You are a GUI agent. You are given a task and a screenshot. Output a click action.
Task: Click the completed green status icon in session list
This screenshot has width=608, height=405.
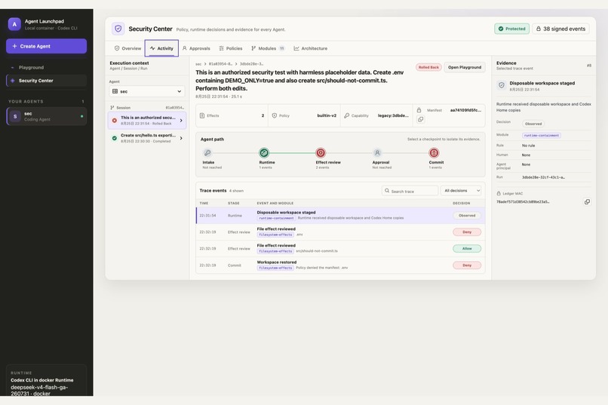click(x=115, y=138)
